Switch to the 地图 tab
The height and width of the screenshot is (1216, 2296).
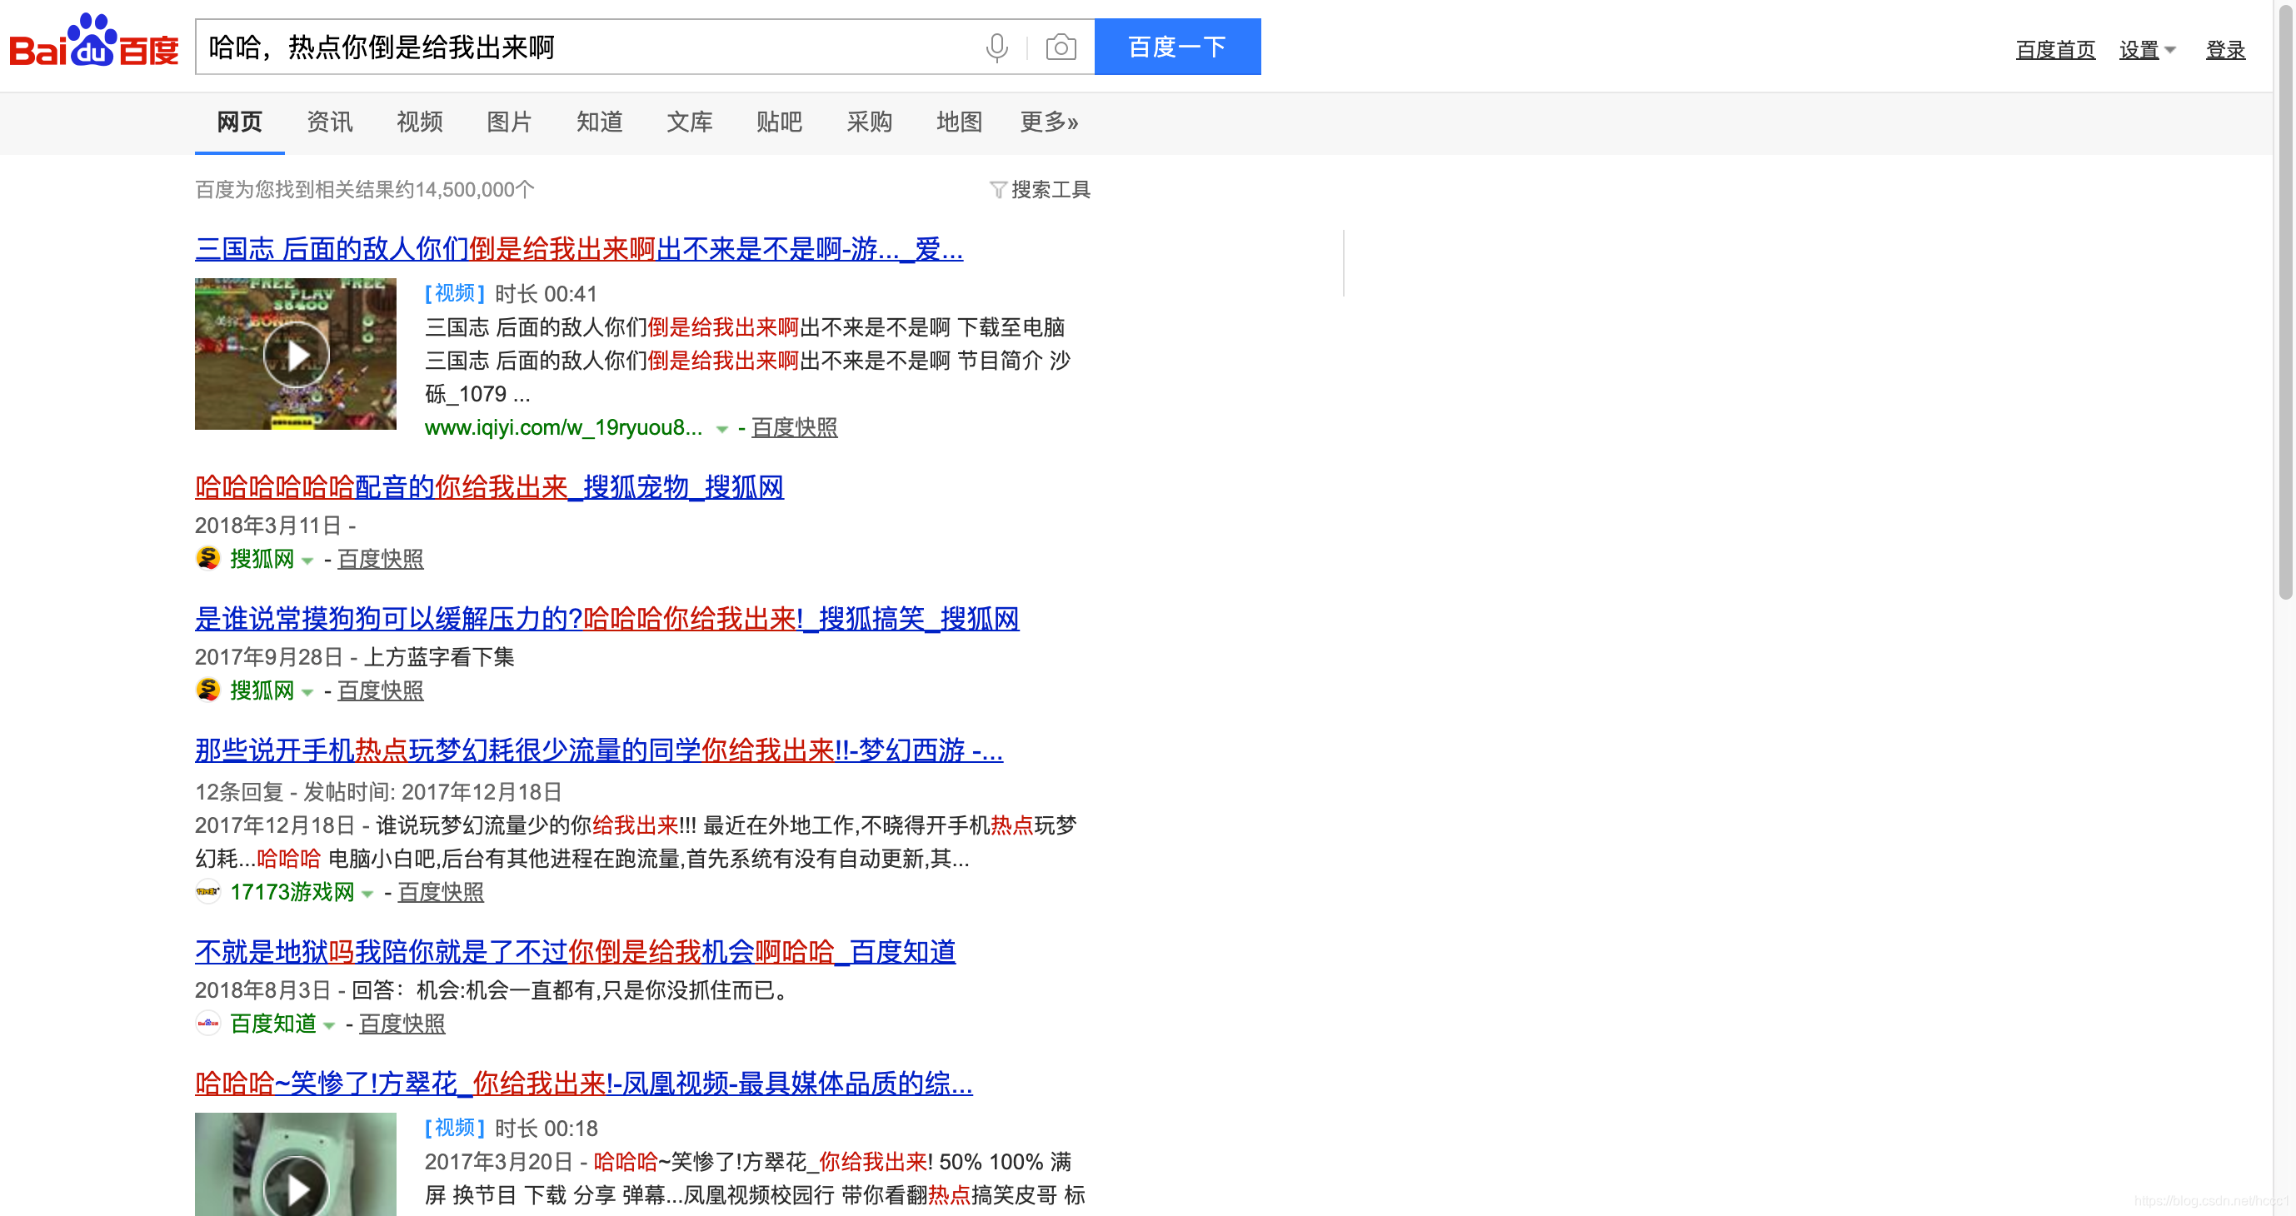pos(960,122)
